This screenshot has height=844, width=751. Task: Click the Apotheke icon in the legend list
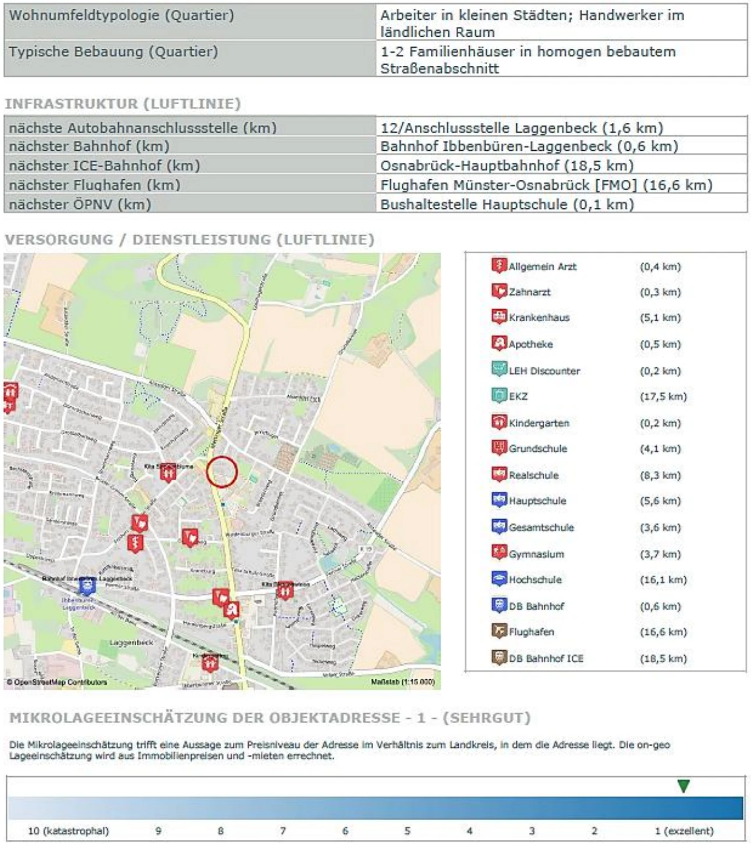click(499, 343)
